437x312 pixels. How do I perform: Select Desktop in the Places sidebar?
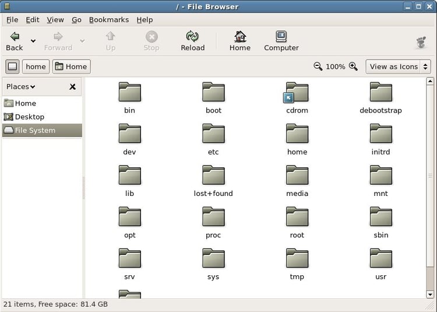click(x=42, y=117)
